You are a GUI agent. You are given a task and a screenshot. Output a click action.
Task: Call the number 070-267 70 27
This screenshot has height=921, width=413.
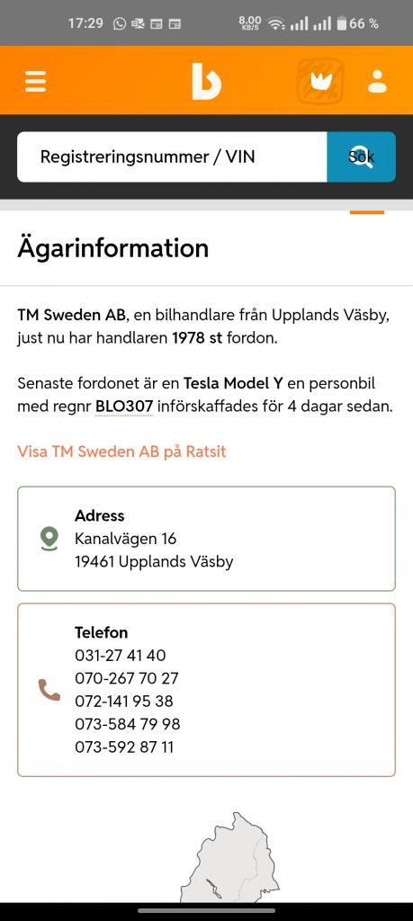(x=127, y=678)
